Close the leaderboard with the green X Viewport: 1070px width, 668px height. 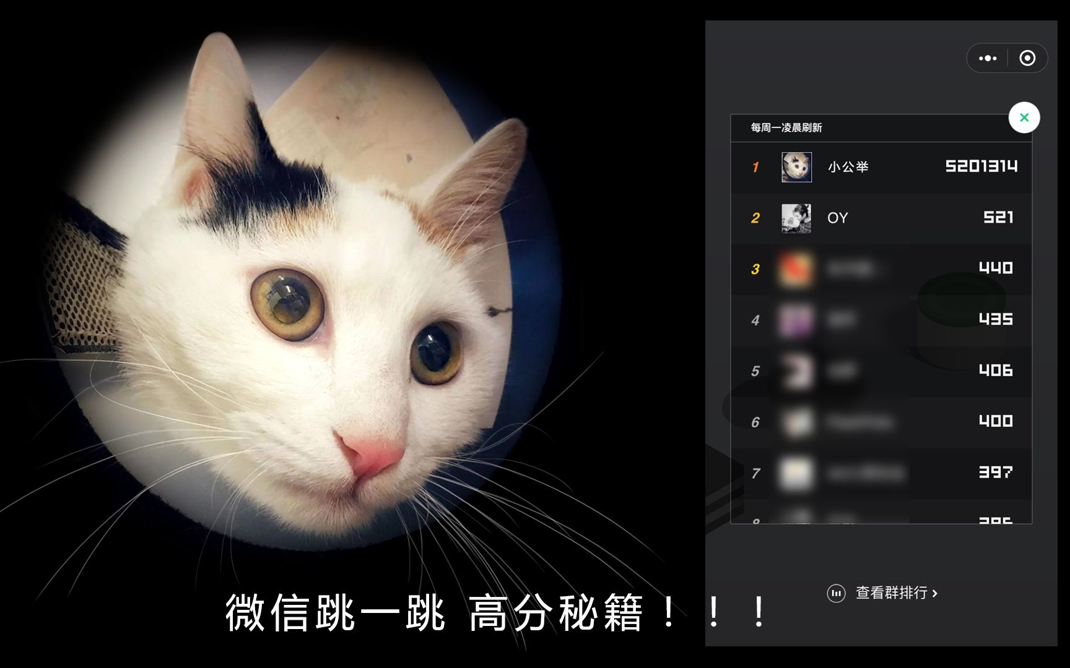(1024, 118)
